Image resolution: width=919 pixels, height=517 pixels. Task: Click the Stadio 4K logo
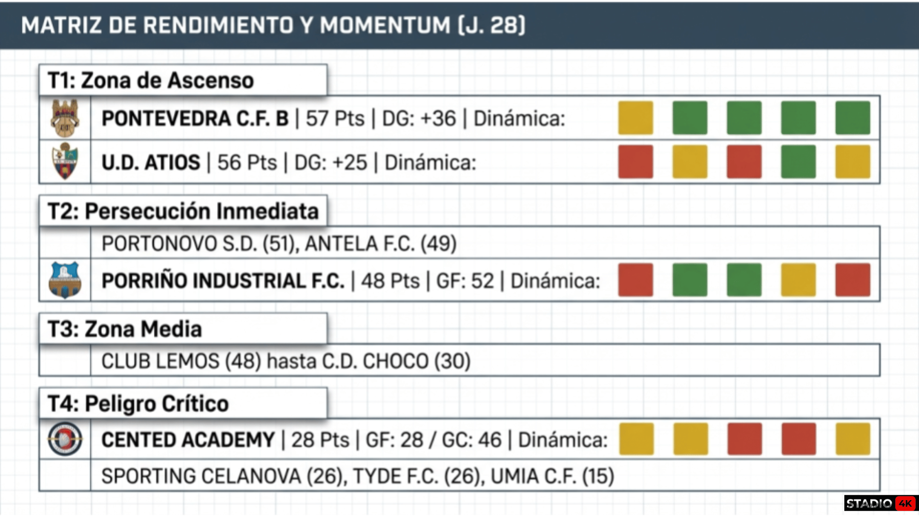tap(880, 503)
